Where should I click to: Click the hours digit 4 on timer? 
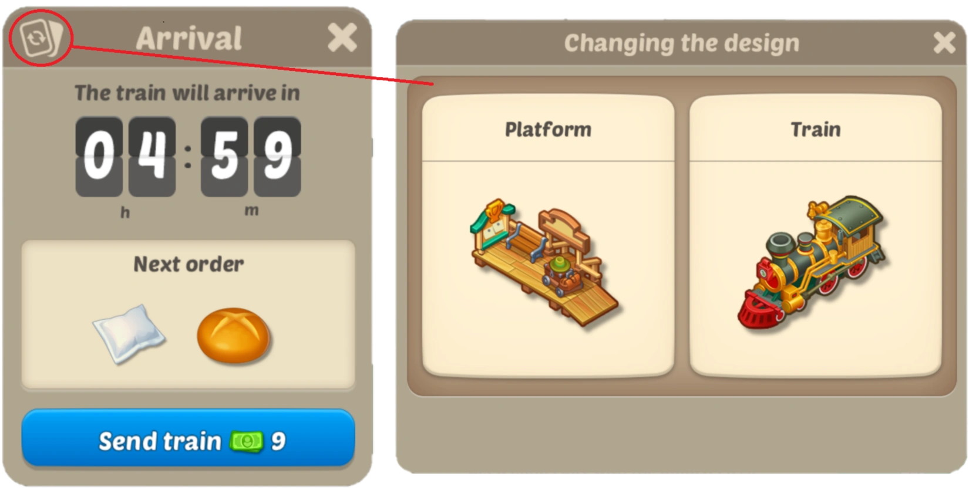click(152, 156)
